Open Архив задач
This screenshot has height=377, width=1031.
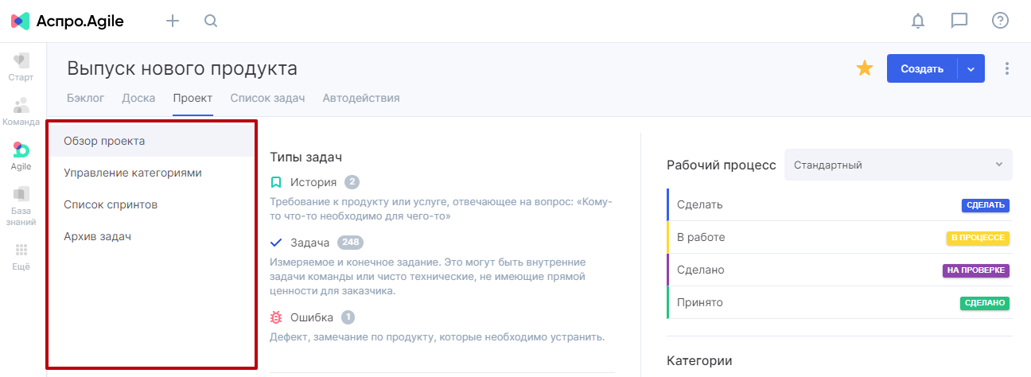[x=151, y=236]
